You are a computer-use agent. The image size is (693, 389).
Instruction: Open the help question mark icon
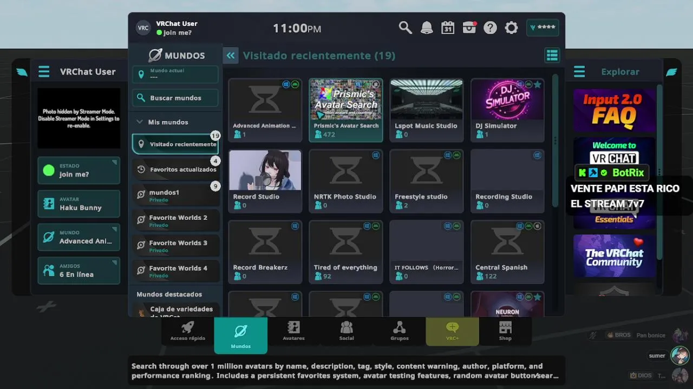(491, 28)
